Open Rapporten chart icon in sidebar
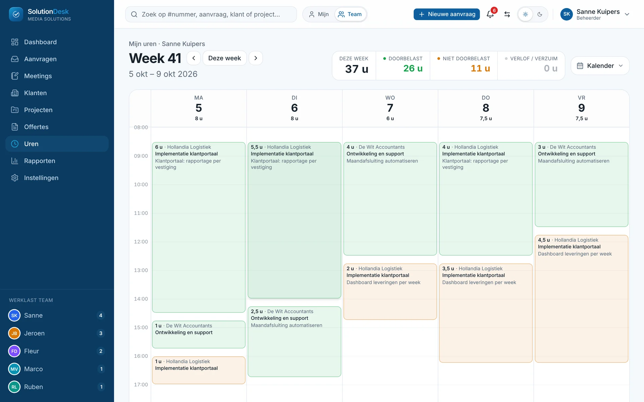The image size is (644, 402). pos(15,161)
